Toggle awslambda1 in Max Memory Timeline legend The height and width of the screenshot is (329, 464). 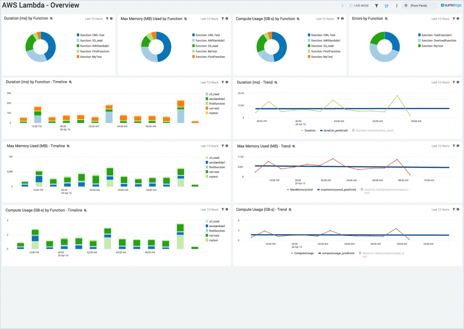tap(215, 162)
